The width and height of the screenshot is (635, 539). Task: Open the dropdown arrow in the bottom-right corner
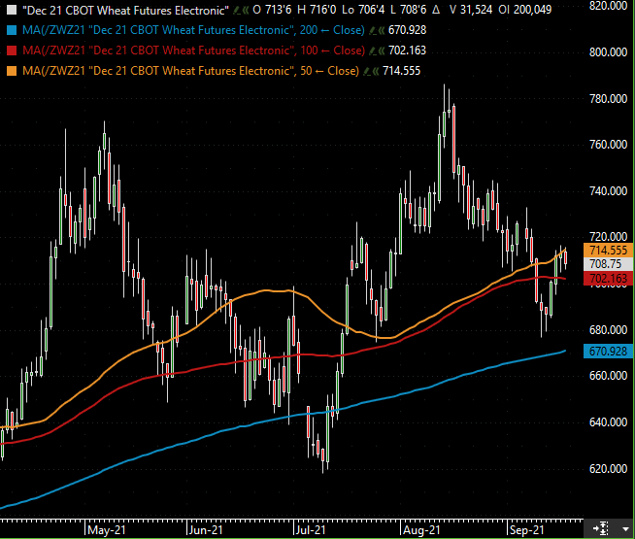(x=625, y=529)
